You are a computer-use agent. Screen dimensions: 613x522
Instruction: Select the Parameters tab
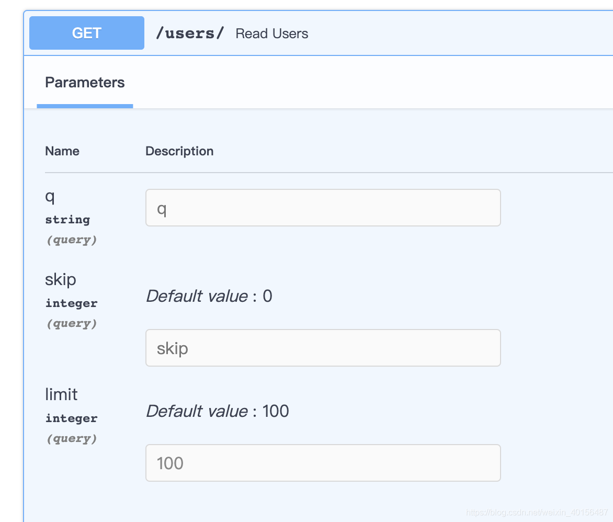85,83
